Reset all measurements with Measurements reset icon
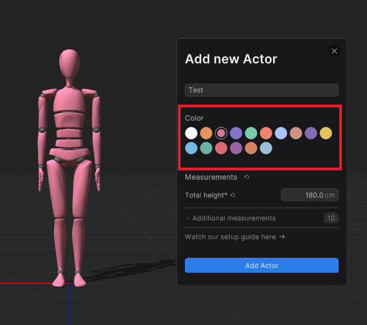Viewport: 367px width, 325px height. pyautogui.click(x=246, y=177)
